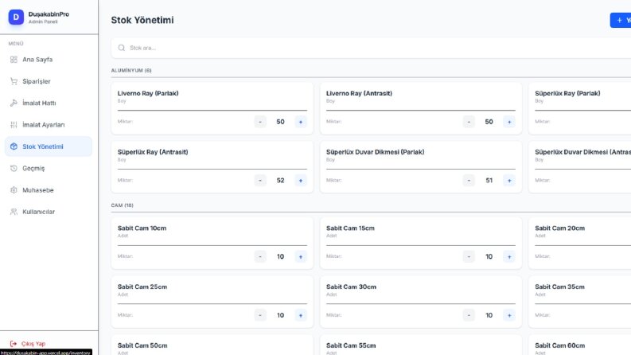Increase Süperlüx Ray (Antrasit) quantity
The height and width of the screenshot is (355, 631).
(301, 181)
